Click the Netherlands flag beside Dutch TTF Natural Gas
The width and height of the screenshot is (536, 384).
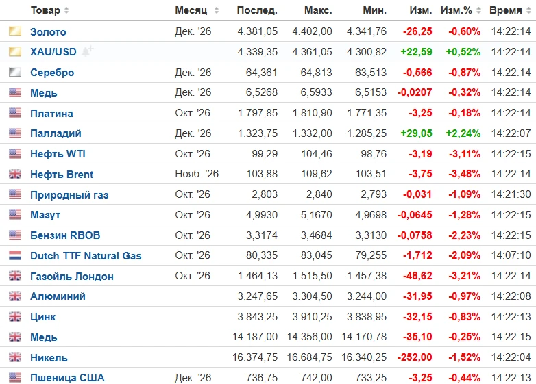pos(15,255)
